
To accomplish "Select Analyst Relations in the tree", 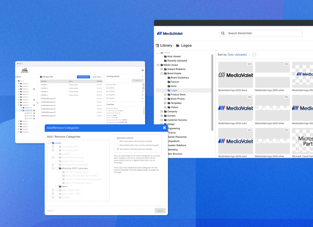I will (x=176, y=70).
